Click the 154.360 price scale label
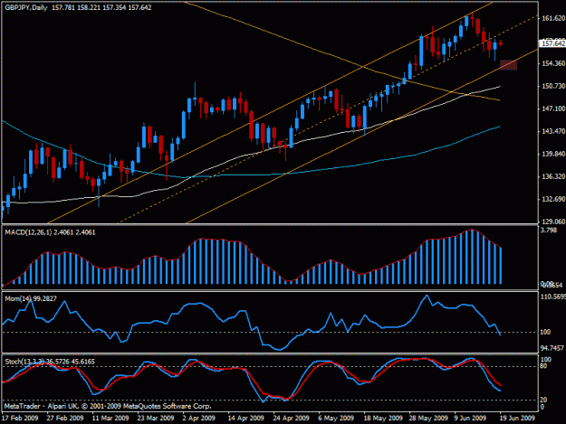Image resolution: width=566 pixels, height=424 pixels. point(553,63)
